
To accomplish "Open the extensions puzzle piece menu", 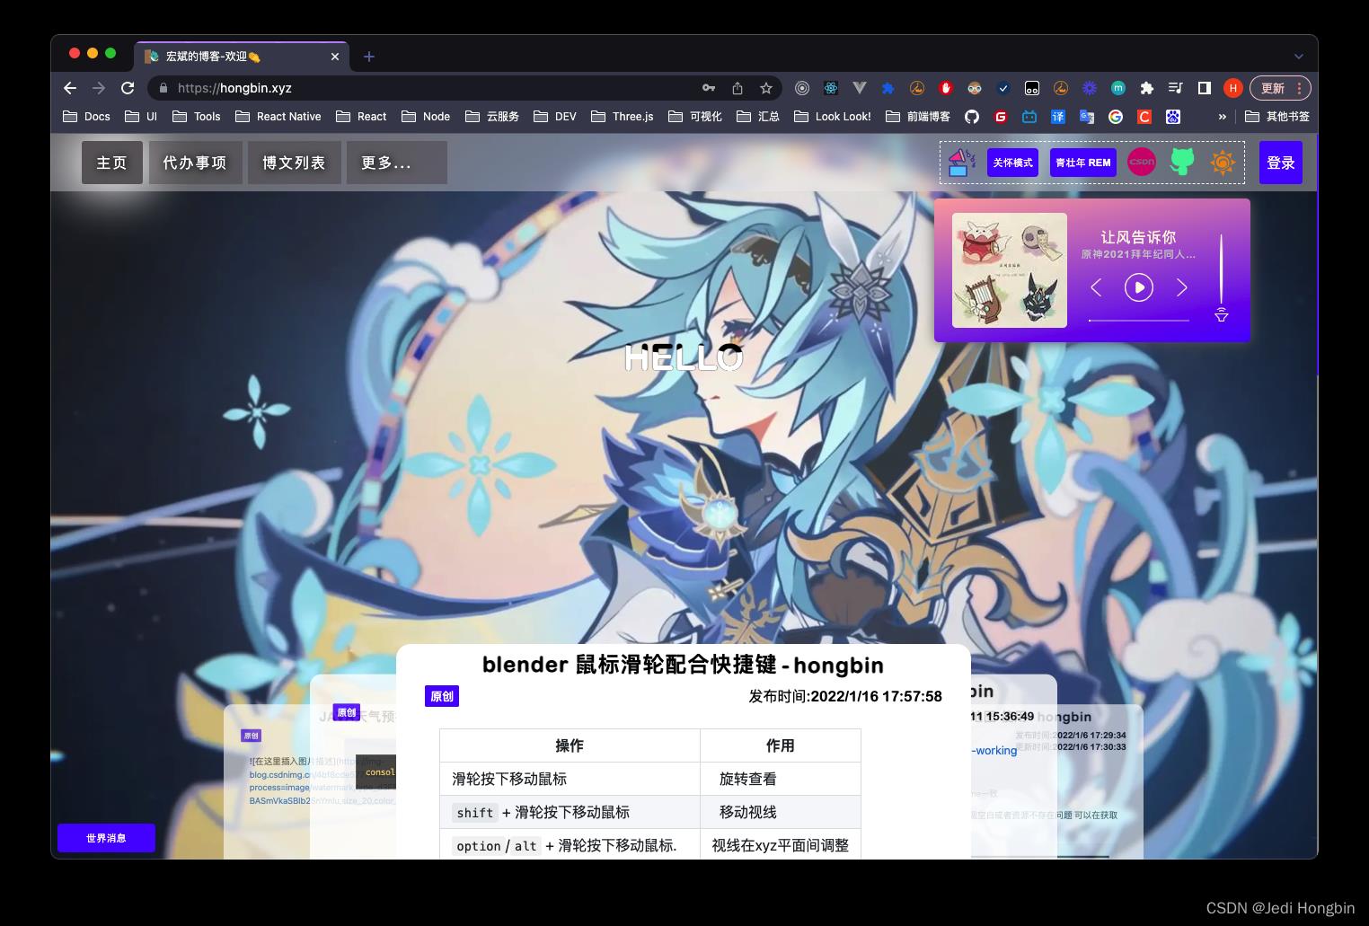I will click(x=1147, y=88).
